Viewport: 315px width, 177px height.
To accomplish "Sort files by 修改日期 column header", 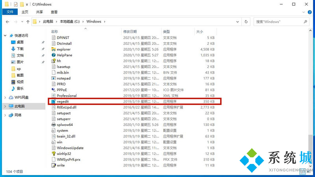I will point(130,31).
